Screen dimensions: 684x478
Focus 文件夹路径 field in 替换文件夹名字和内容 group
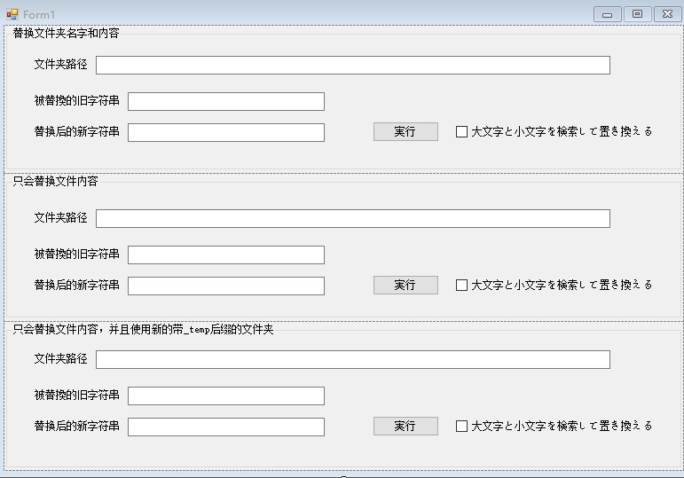[x=353, y=65]
